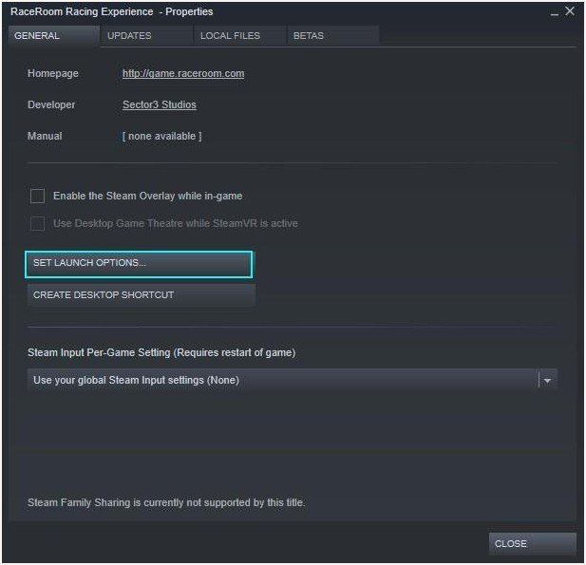This screenshot has width=586, height=565.
Task: Expand the Steam Input settings arrow
Action: [x=547, y=380]
